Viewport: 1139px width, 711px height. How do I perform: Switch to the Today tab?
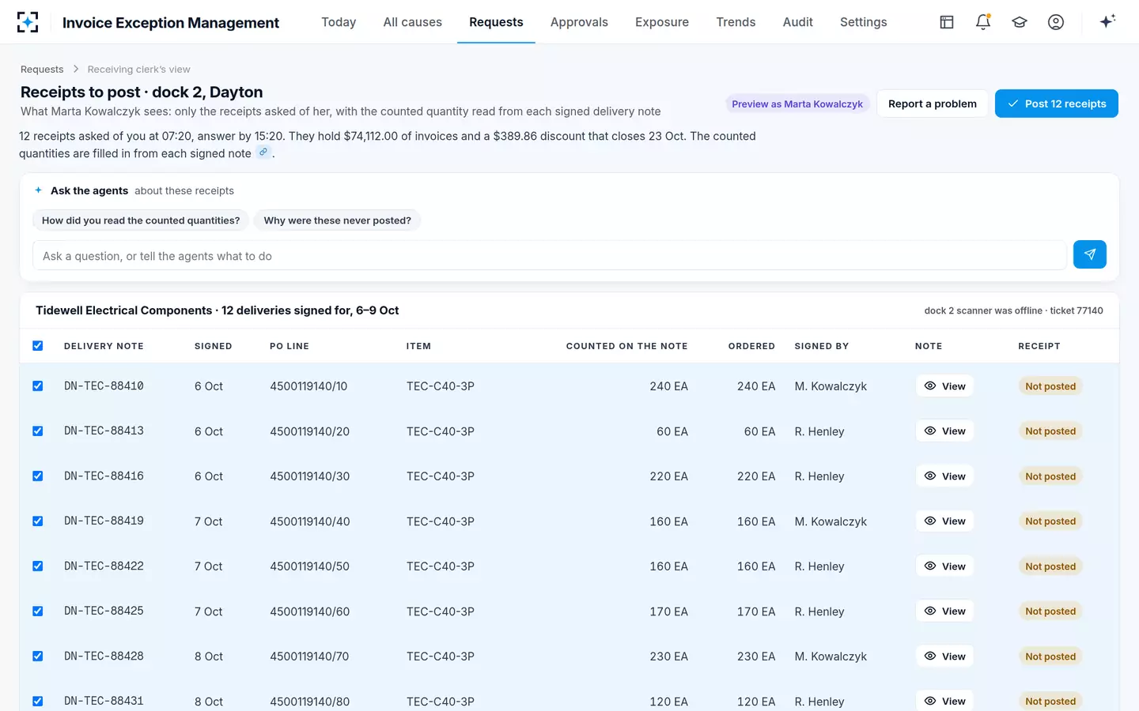[339, 22]
